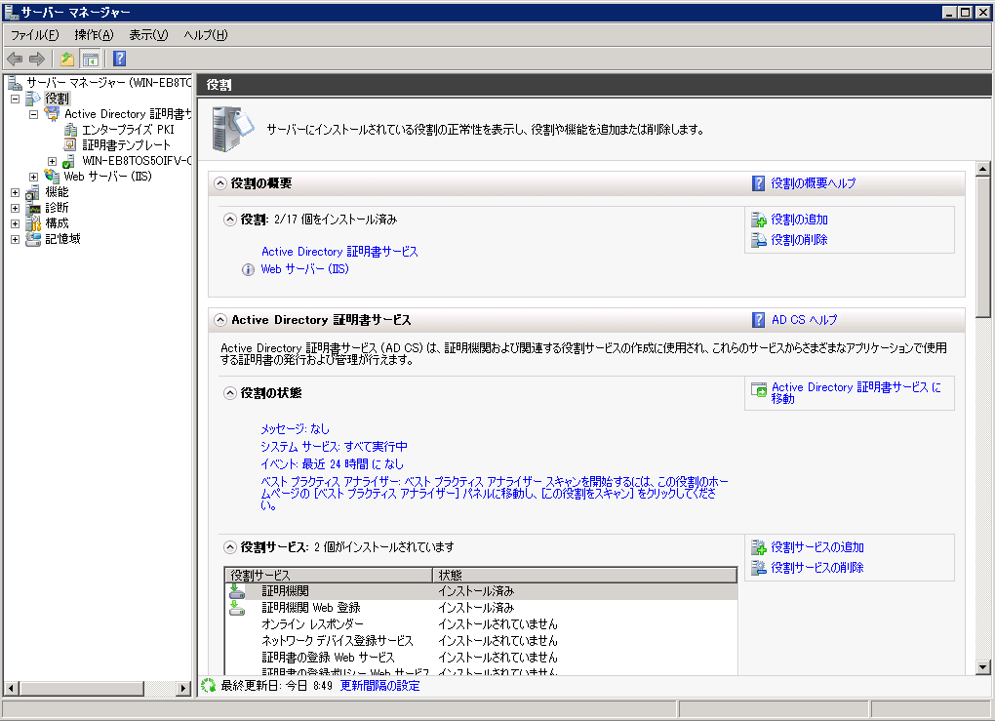Click the システム サービス: すべて実行中 link

(x=335, y=447)
